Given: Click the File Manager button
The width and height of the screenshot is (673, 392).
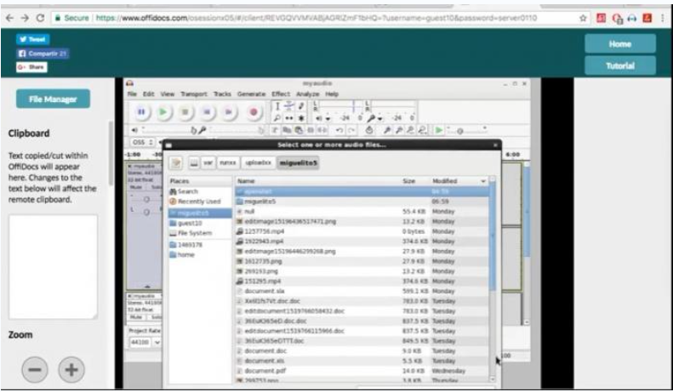Looking at the screenshot, I should [53, 99].
